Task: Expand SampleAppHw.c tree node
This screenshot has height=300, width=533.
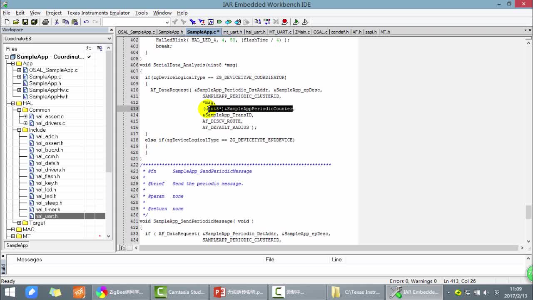Action: (x=19, y=90)
